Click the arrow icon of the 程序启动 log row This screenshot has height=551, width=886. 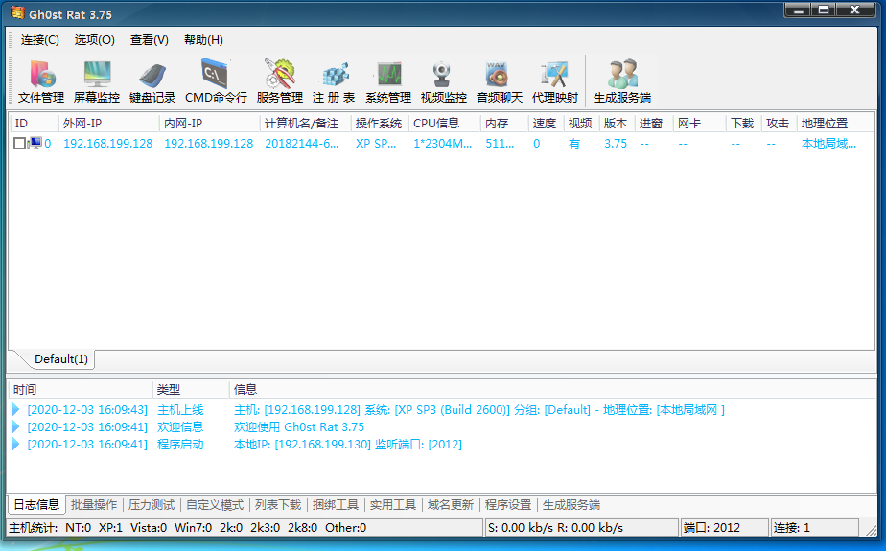[16, 445]
